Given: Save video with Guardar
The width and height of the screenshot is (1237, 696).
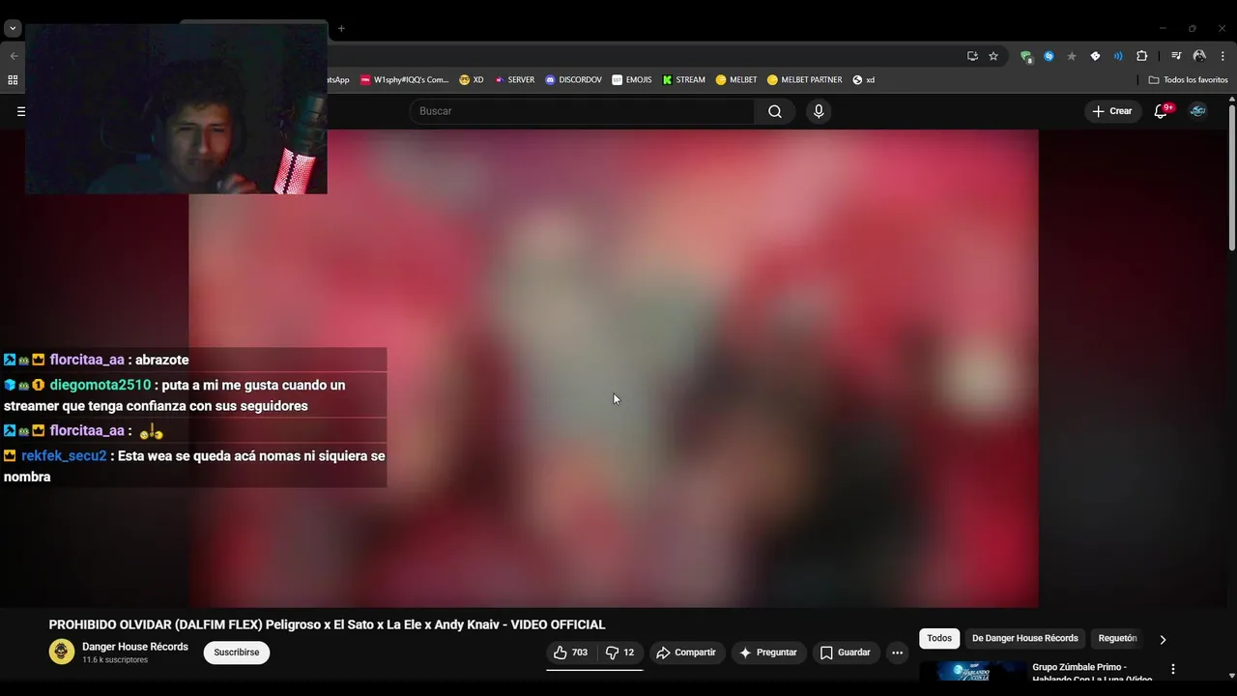Looking at the screenshot, I should click(x=846, y=652).
